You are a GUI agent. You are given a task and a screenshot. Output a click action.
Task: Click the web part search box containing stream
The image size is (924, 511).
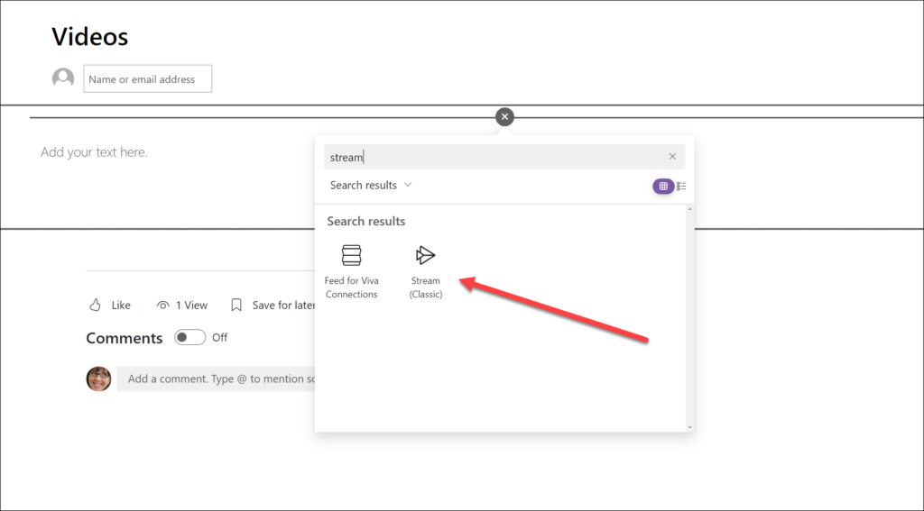pos(504,157)
